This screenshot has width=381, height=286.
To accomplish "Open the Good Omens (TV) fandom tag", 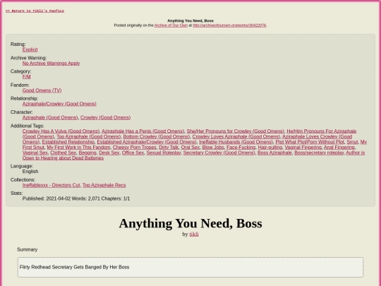I will (x=42, y=90).
